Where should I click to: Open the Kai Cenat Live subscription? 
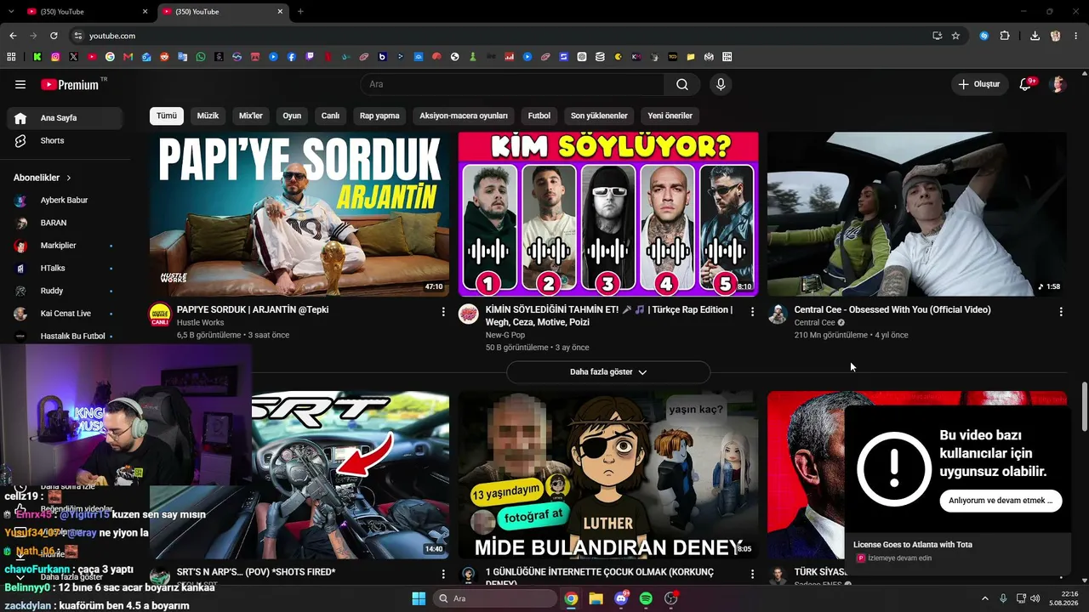click(x=65, y=314)
